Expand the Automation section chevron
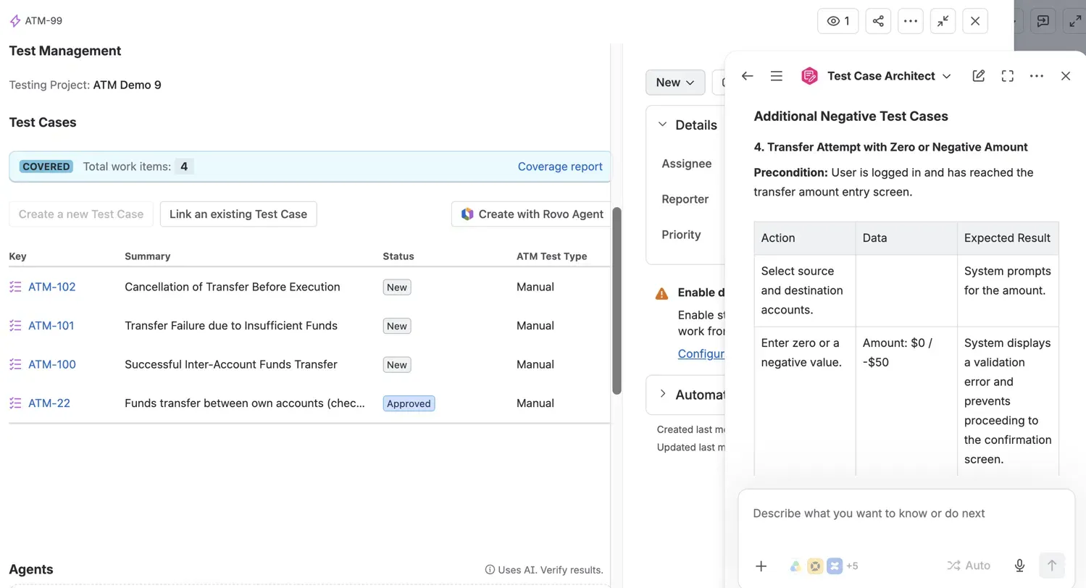This screenshot has width=1086, height=588. (x=662, y=394)
